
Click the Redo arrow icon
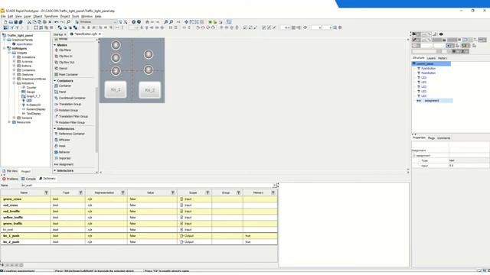coord(61,22)
